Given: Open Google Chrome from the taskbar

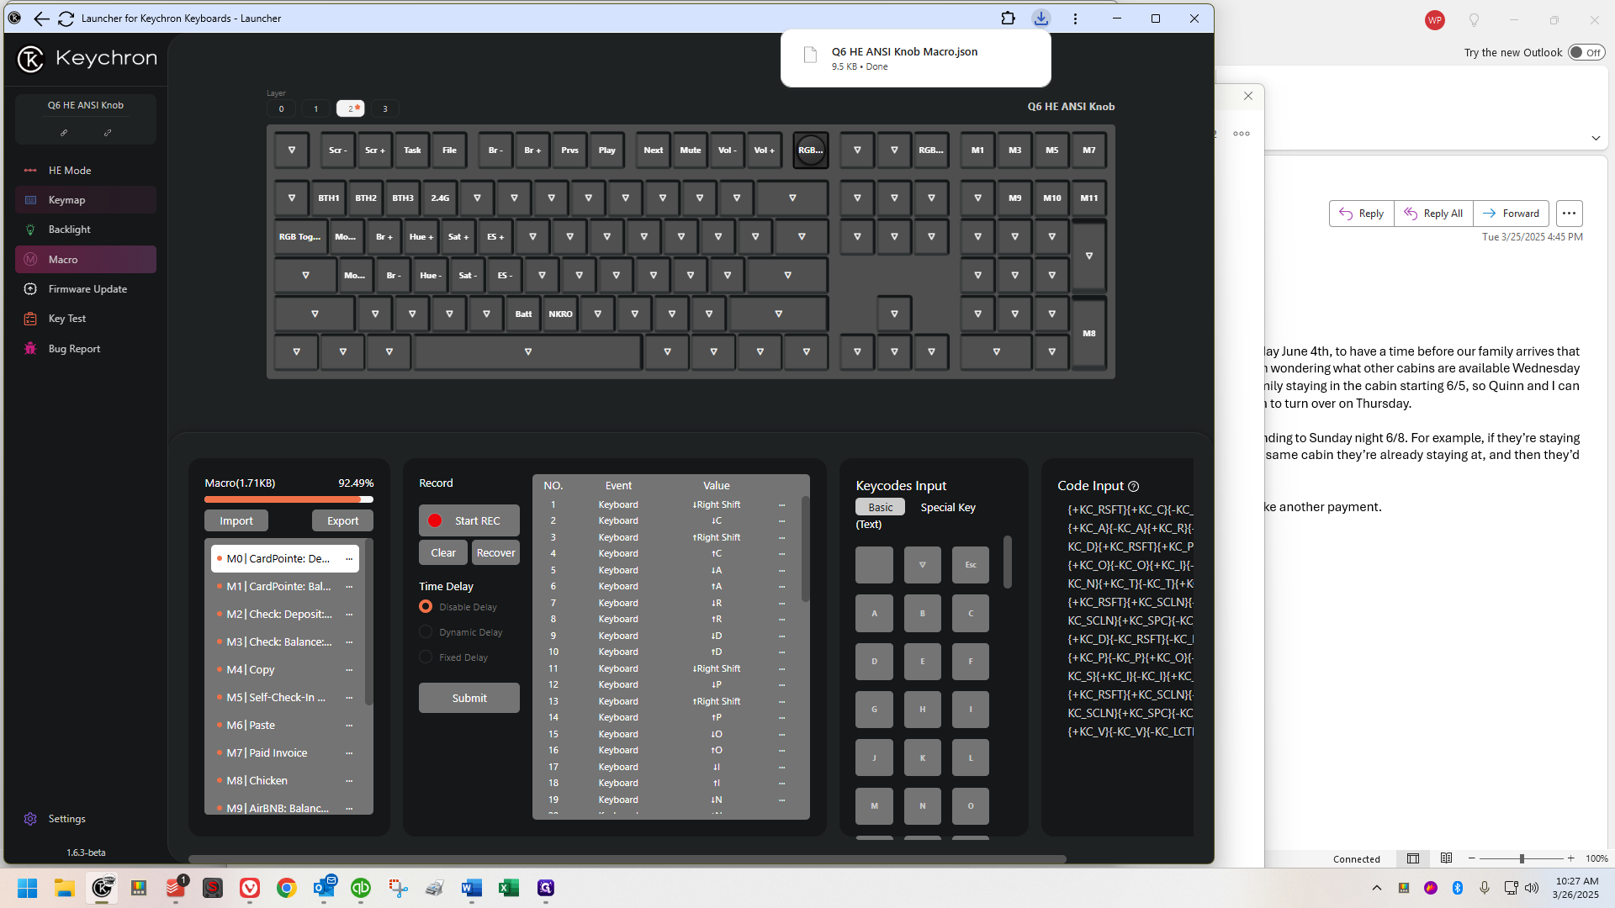Looking at the screenshot, I should pyautogui.click(x=287, y=888).
